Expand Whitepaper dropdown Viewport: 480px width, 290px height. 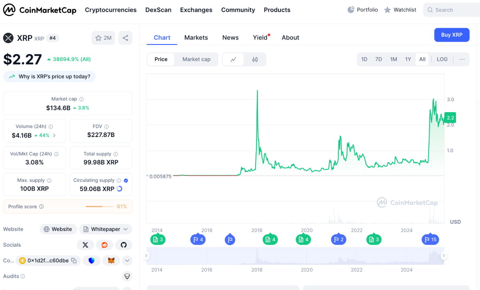106,229
